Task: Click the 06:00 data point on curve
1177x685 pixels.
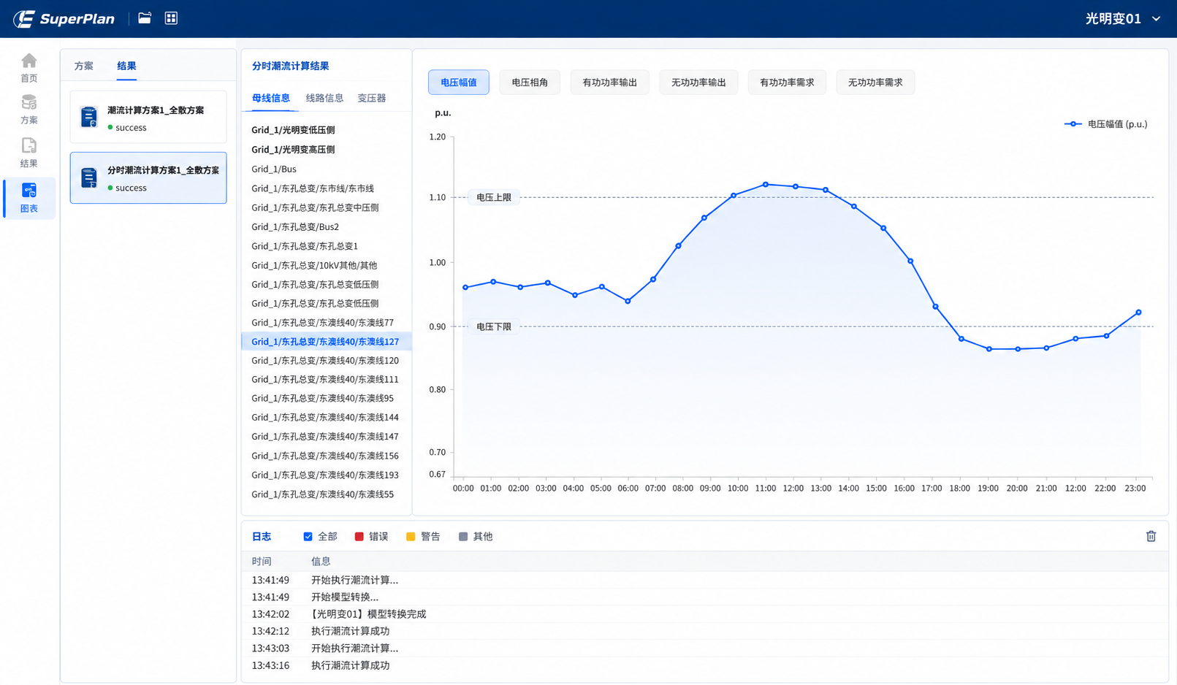Action: [628, 301]
